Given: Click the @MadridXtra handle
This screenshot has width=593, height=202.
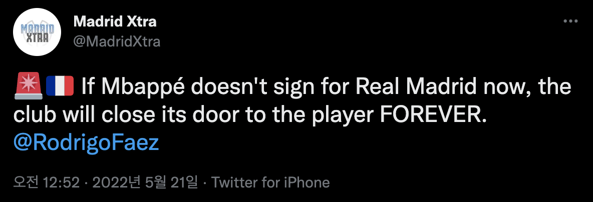Looking at the screenshot, I should [x=117, y=41].
